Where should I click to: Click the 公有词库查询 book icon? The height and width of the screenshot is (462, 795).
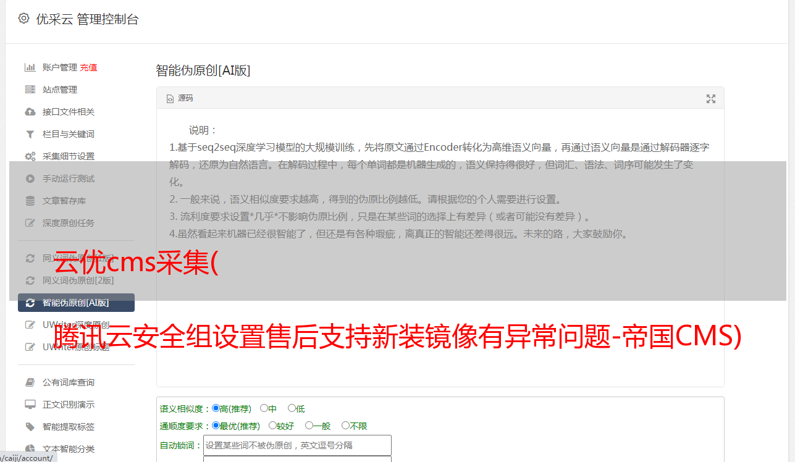tap(30, 382)
